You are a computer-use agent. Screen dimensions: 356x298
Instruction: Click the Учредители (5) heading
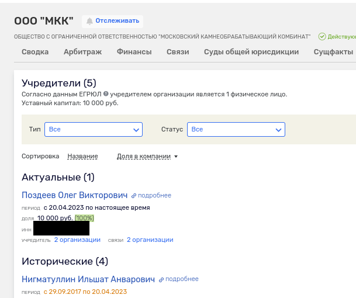tap(59, 83)
